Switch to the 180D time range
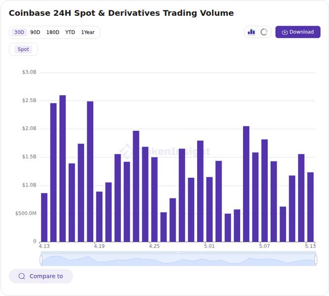Viewport: 329px width, 296px height. pyautogui.click(x=53, y=32)
